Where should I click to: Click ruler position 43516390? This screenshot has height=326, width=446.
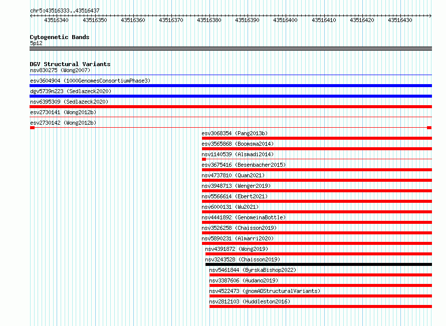click(247, 20)
